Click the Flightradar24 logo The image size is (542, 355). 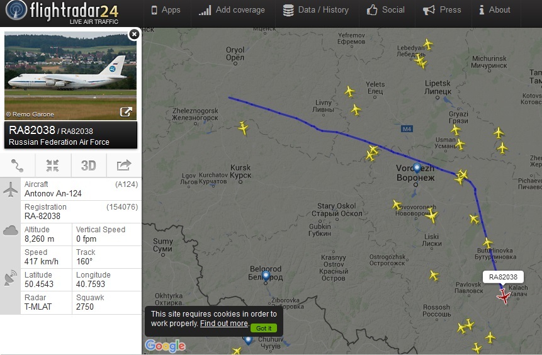pos(62,13)
